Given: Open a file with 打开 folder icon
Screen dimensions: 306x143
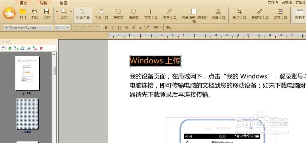Looking at the screenshot, I should [x=23, y=14].
